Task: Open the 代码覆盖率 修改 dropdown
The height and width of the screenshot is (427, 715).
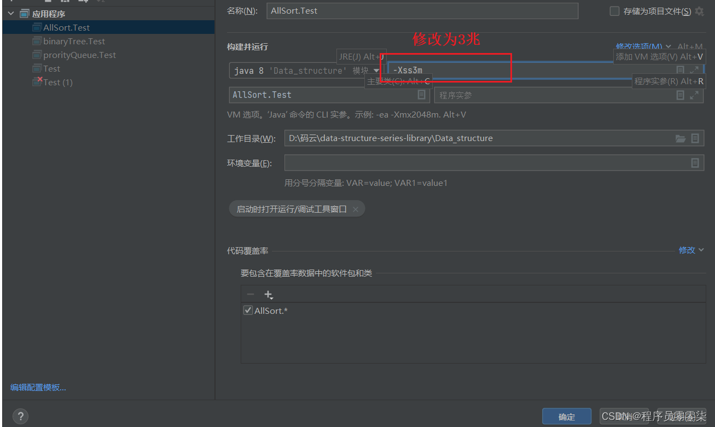Action: [691, 250]
